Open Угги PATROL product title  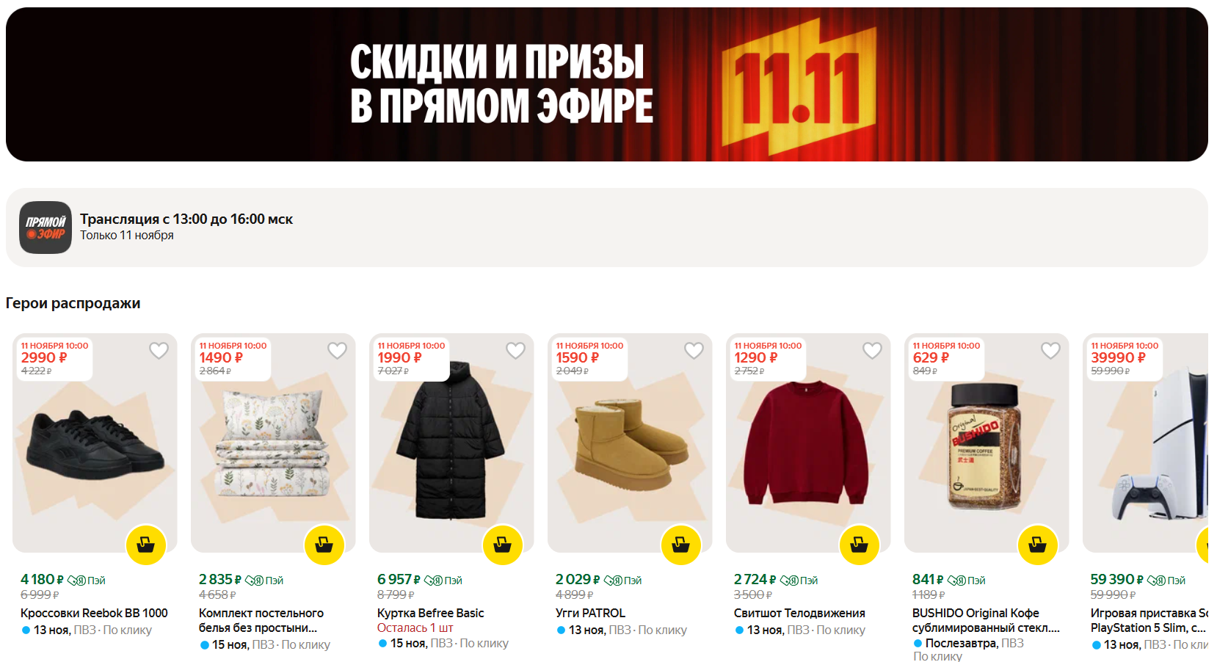591,613
